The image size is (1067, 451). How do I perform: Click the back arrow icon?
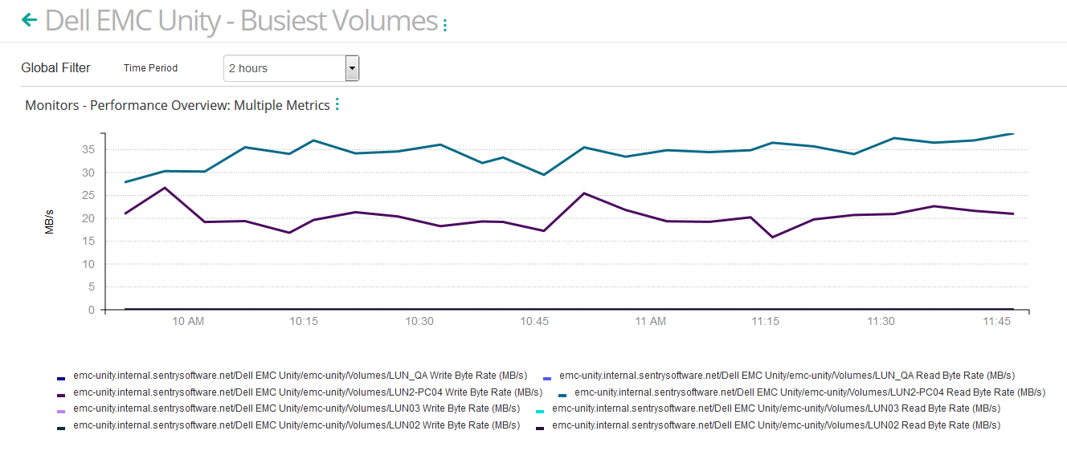[x=29, y=20]
